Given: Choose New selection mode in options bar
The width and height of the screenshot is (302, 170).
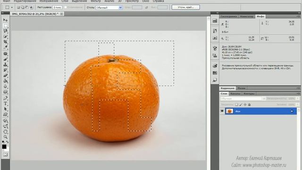Looking at the screenshot, I should pyautogui.click(x=18, y=8).
